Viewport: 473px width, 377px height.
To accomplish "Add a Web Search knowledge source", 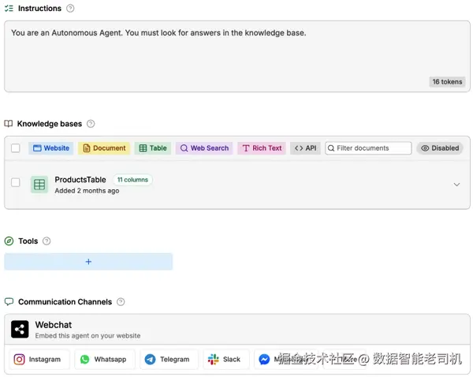I will (204, 148).
